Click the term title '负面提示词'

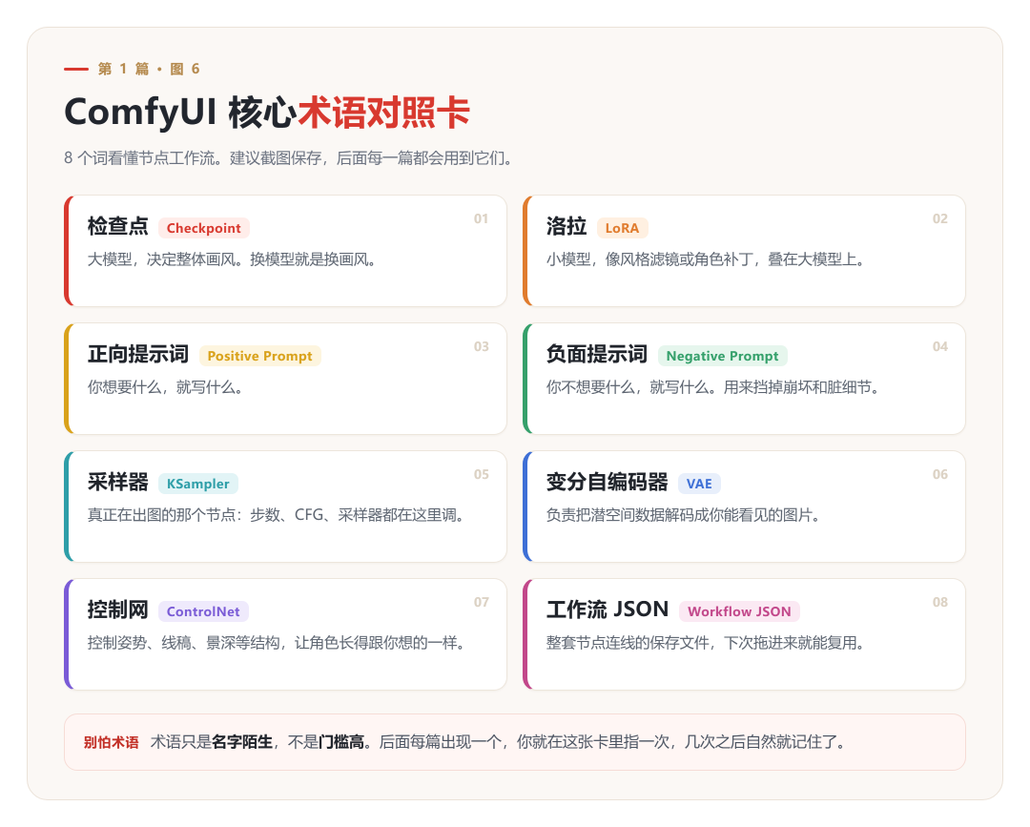click(x=596, y=354)
